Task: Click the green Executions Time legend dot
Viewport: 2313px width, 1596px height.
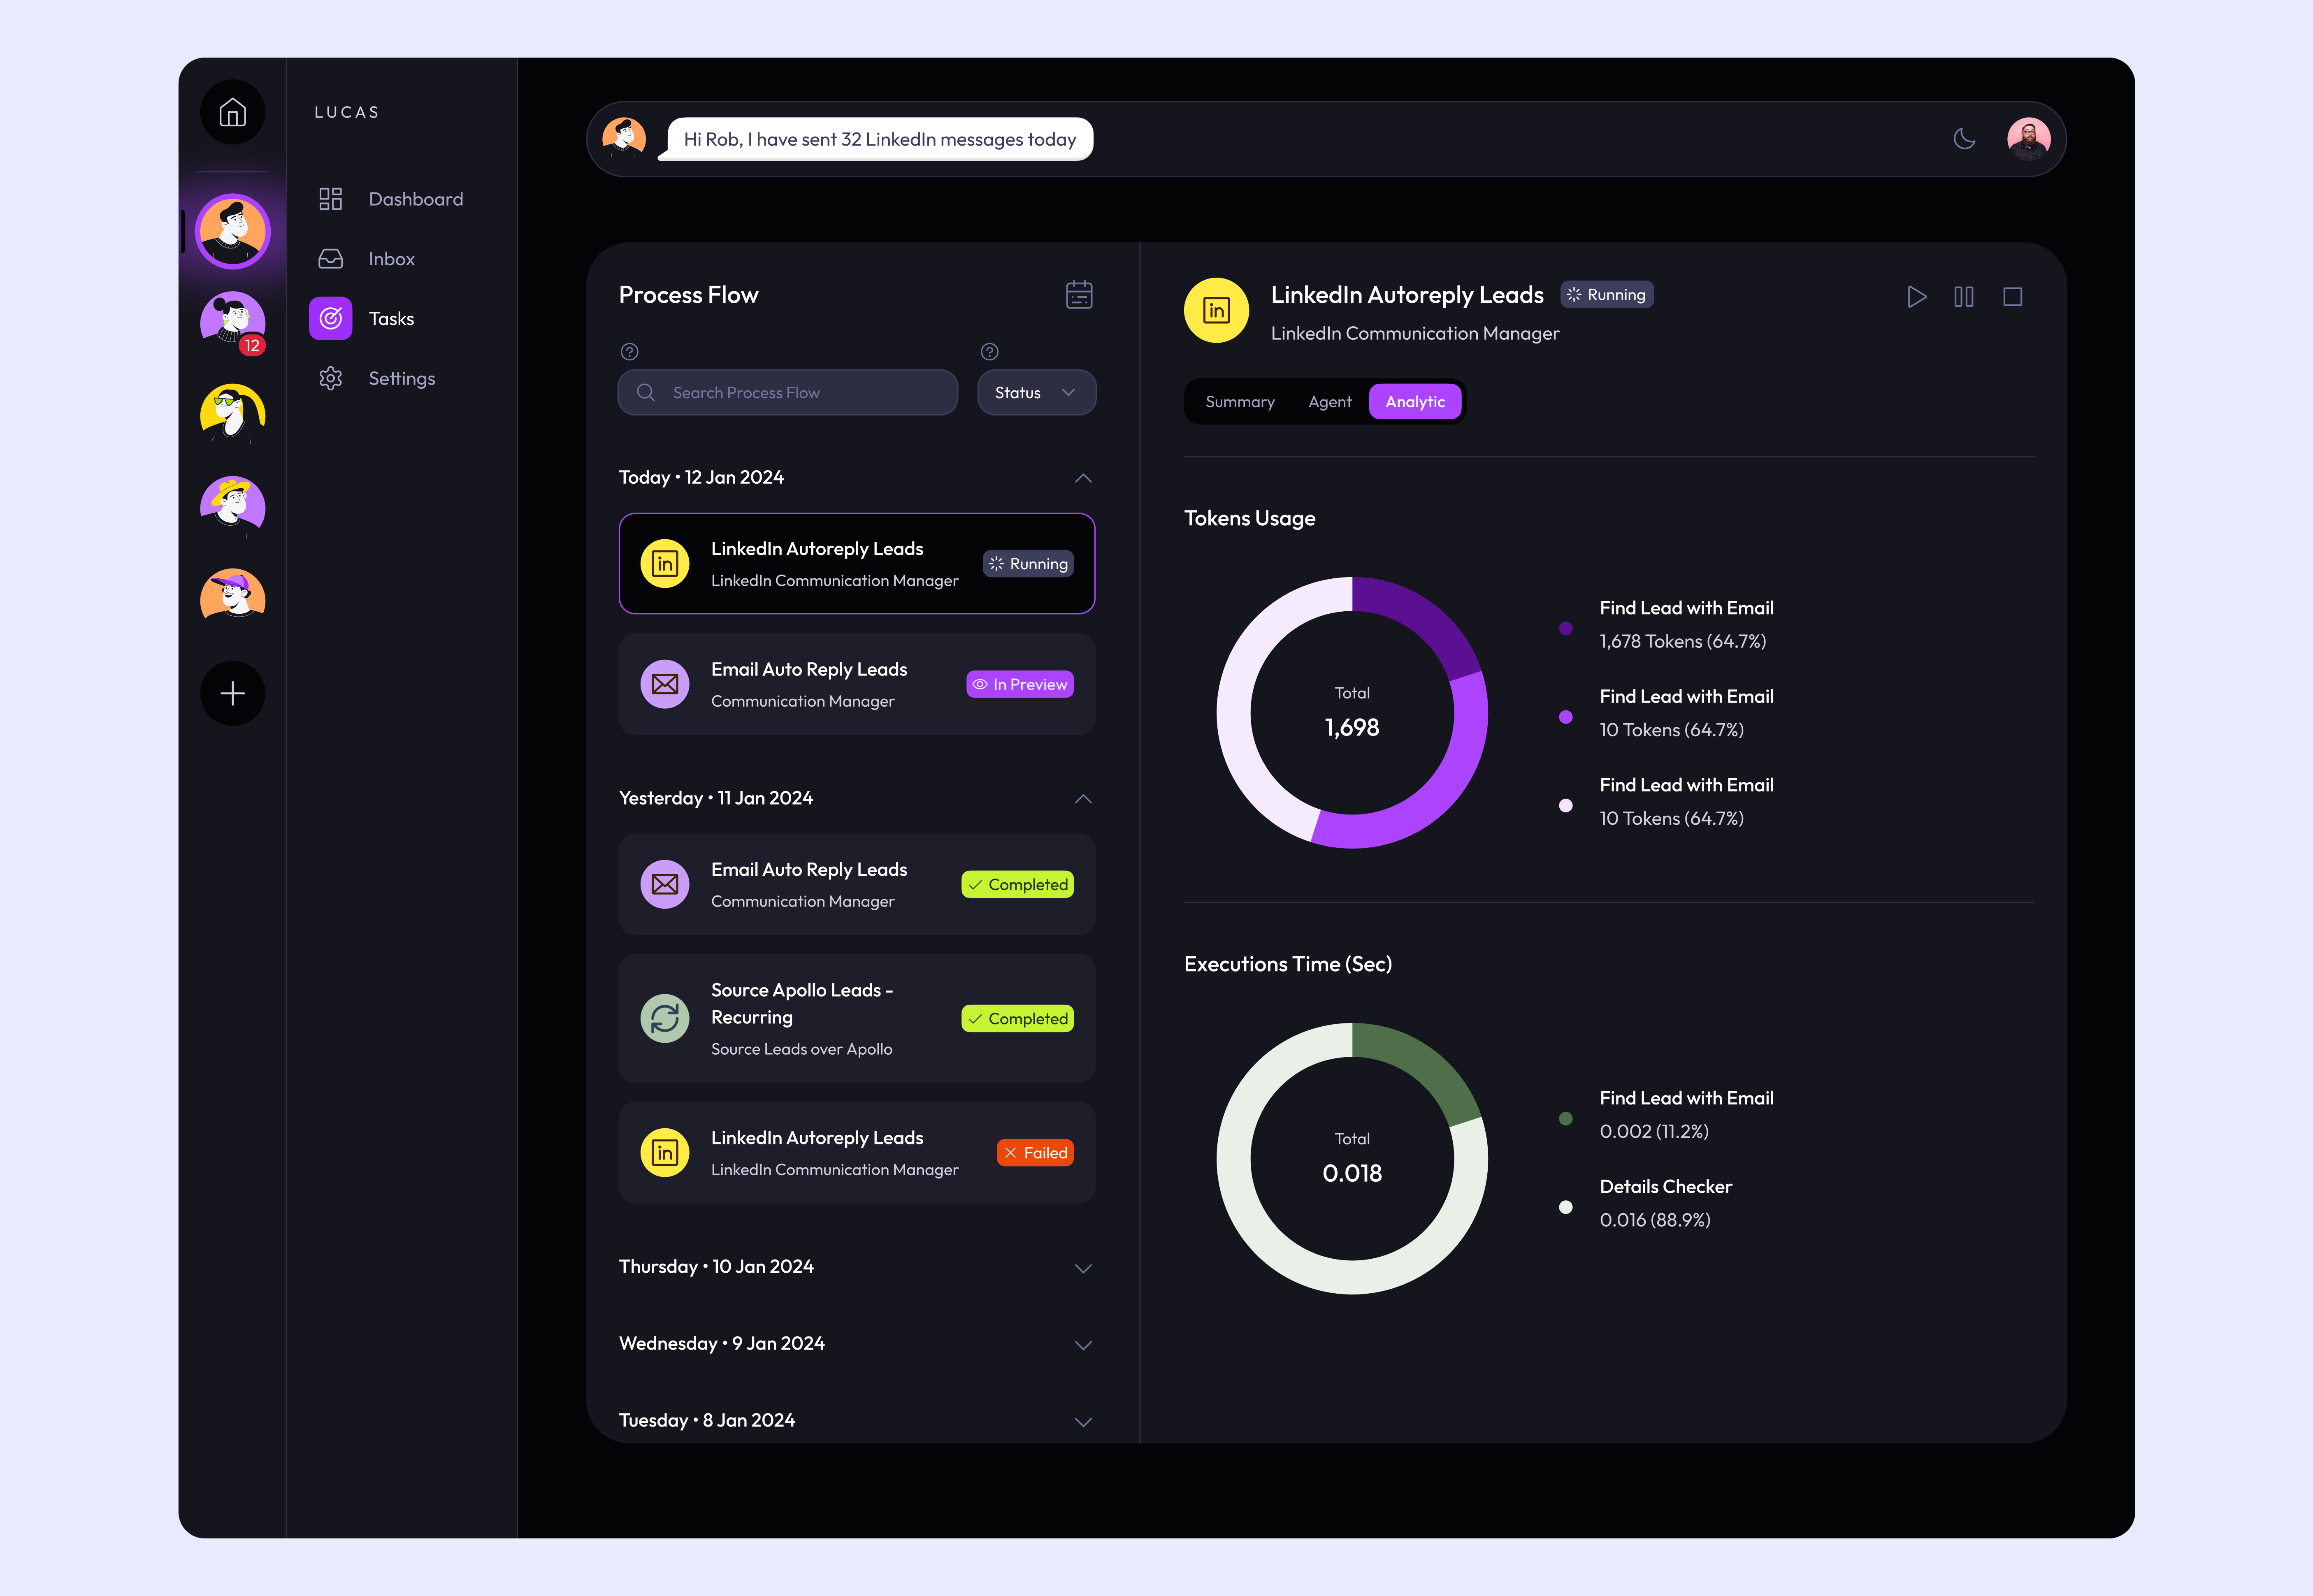Action: click(1566, 1119)
